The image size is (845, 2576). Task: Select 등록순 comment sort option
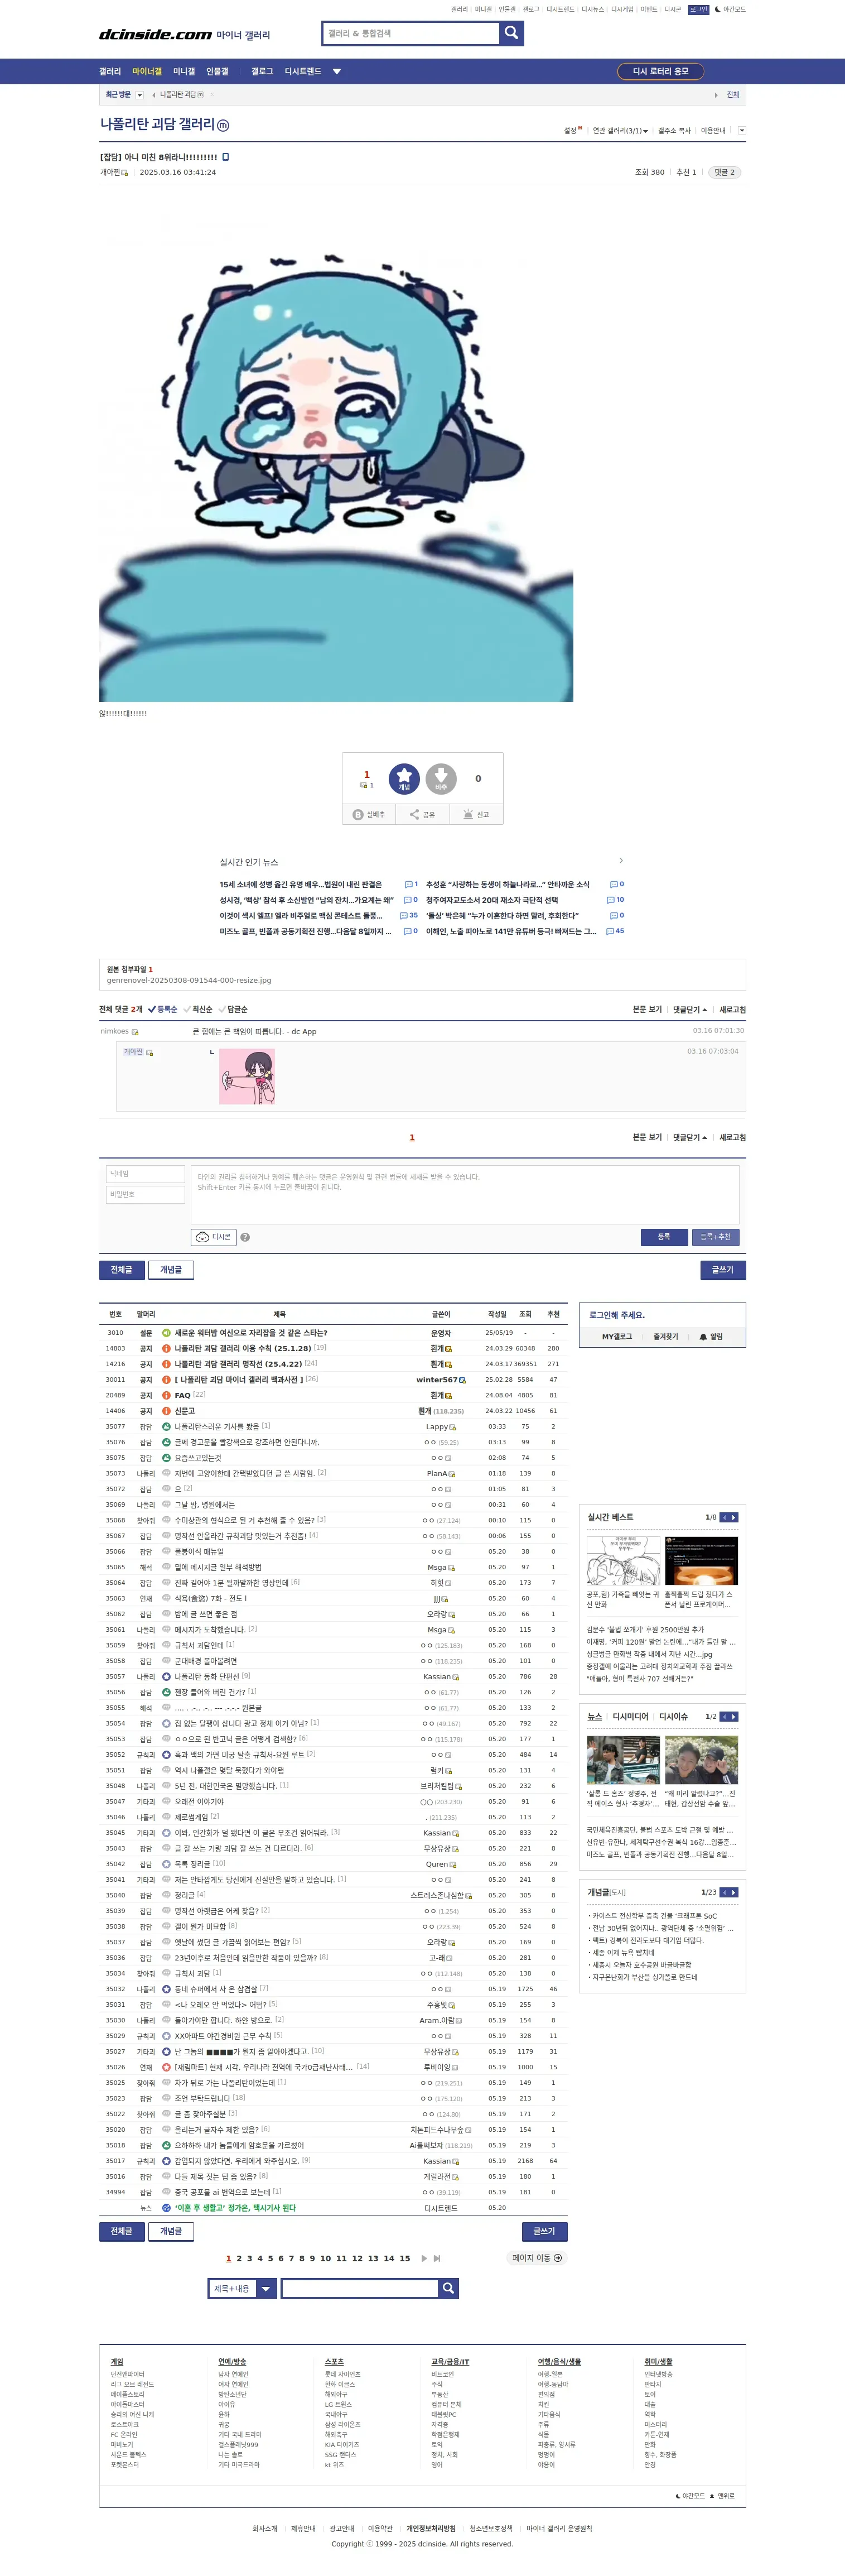162,1009
